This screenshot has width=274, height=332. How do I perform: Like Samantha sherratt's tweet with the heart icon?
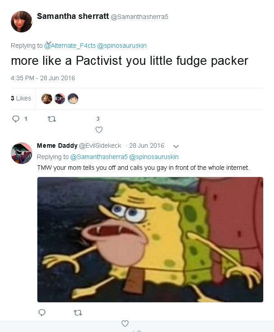coord(99,130)
